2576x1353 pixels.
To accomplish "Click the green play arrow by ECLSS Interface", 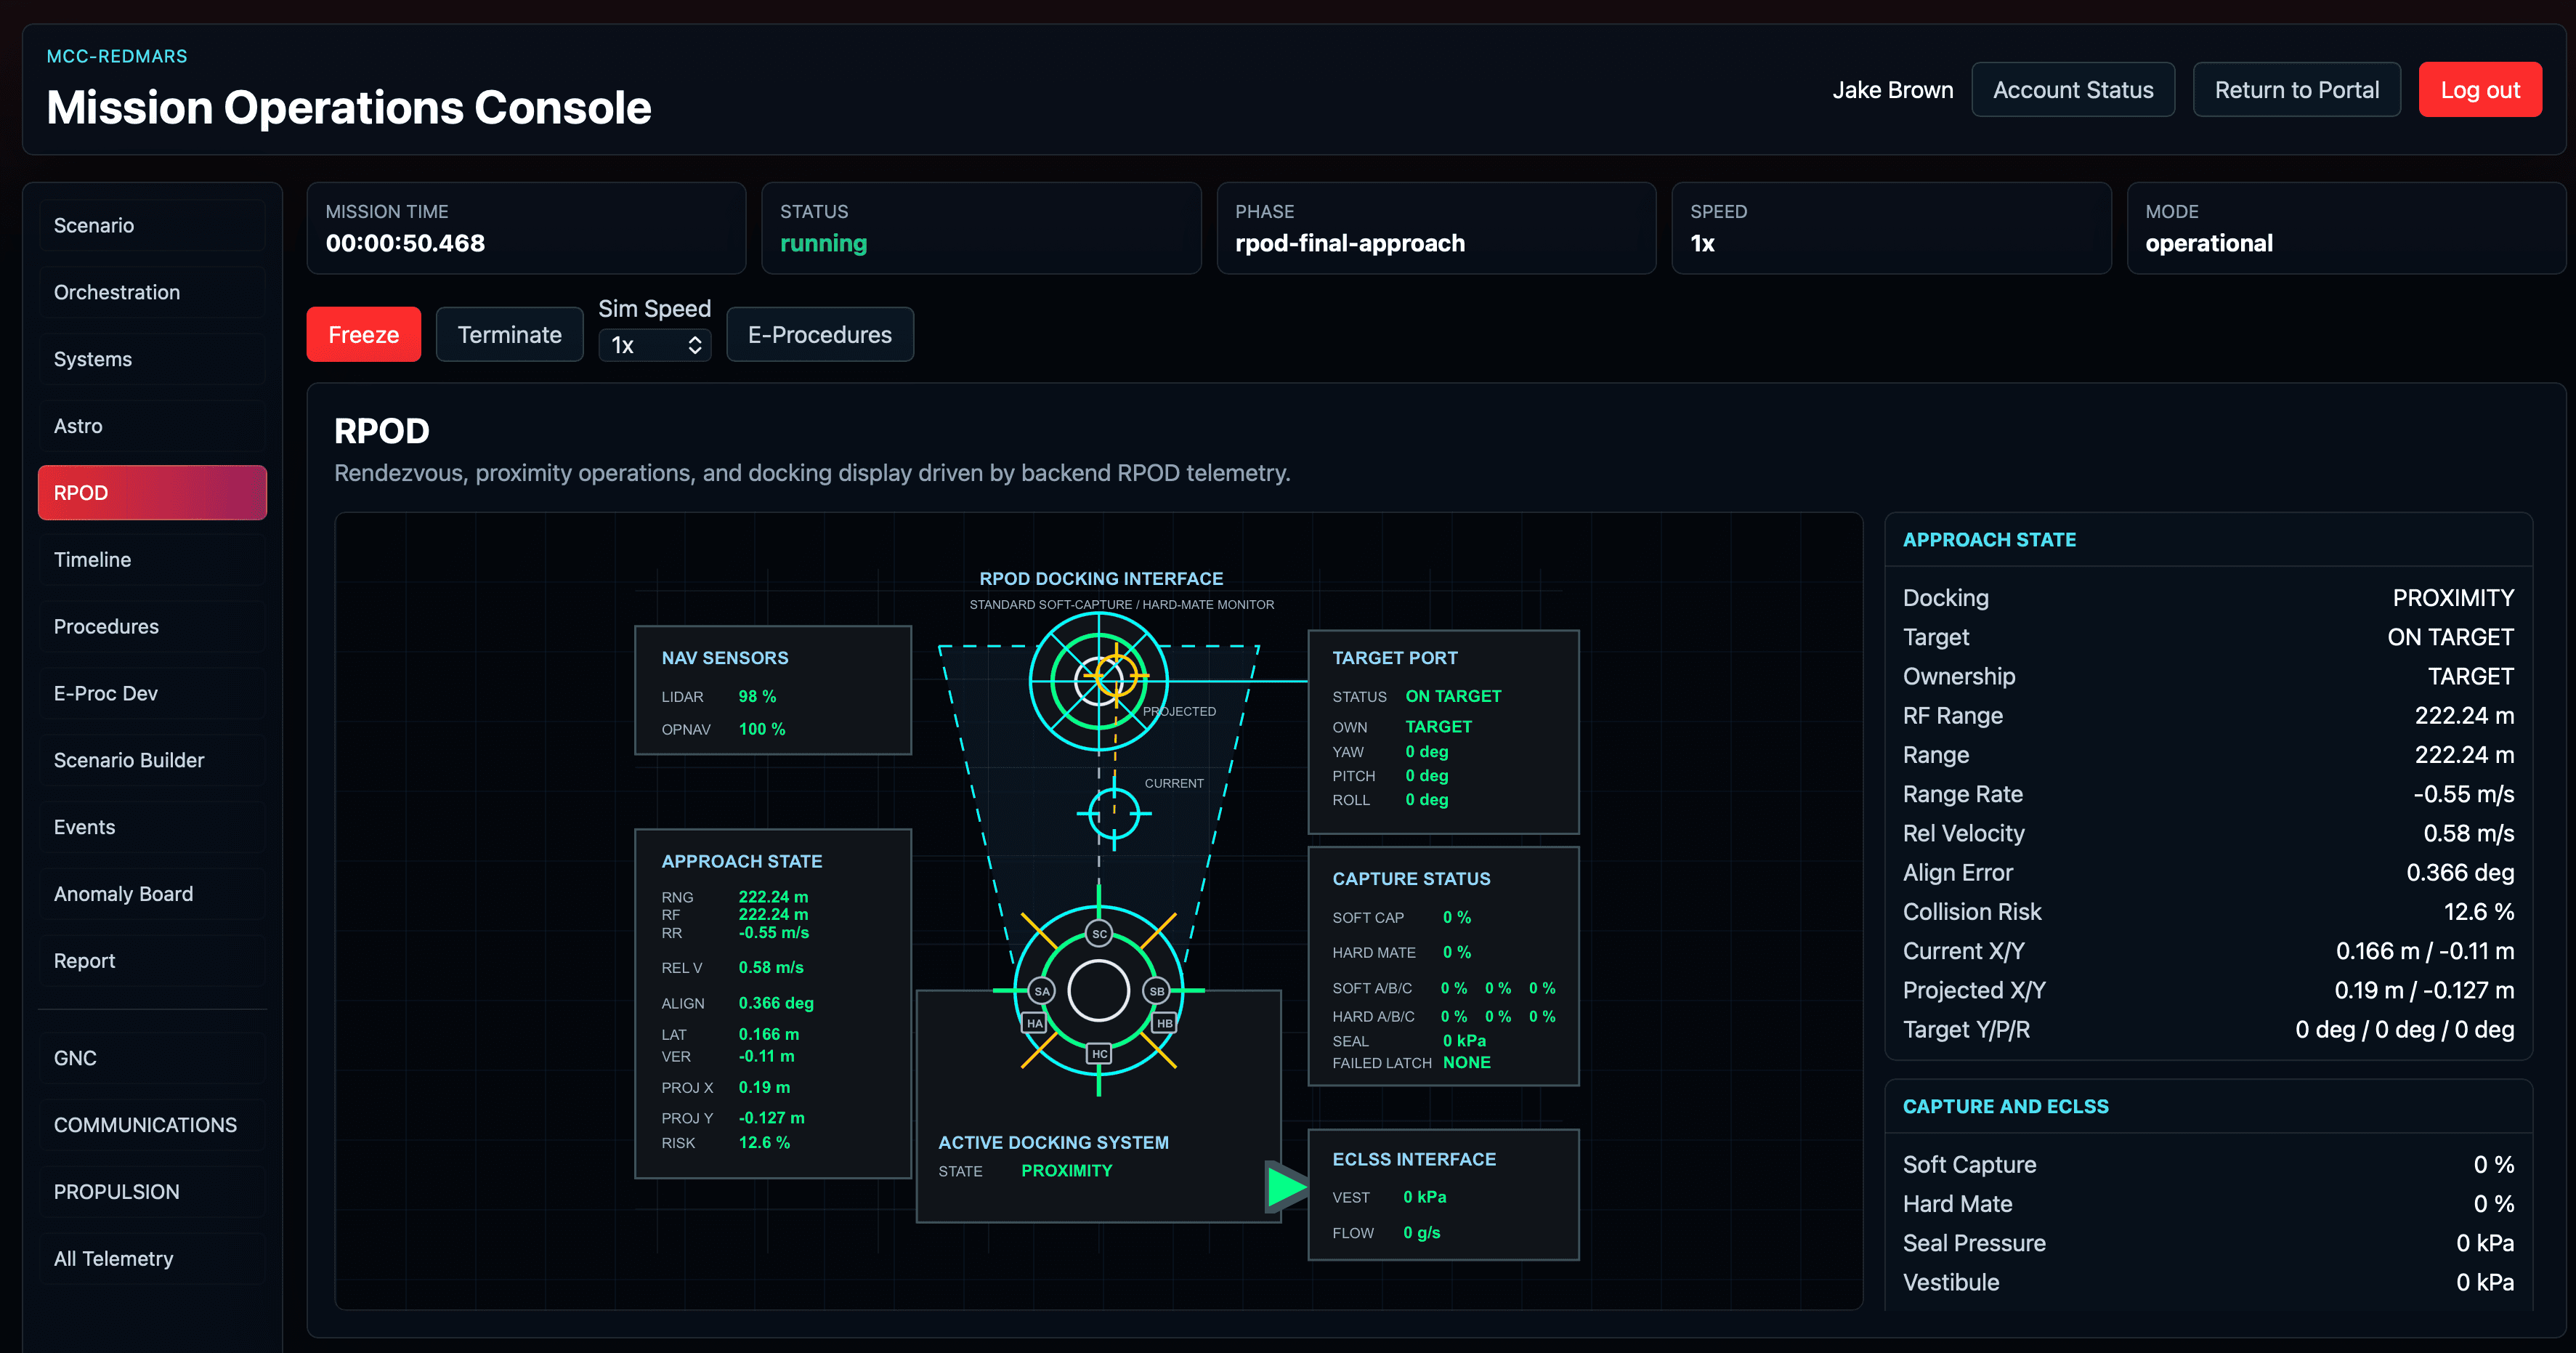I will (x=1287, y=1187).
